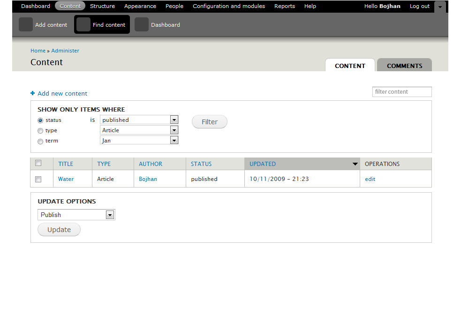Sort the table by Title column

66,164
